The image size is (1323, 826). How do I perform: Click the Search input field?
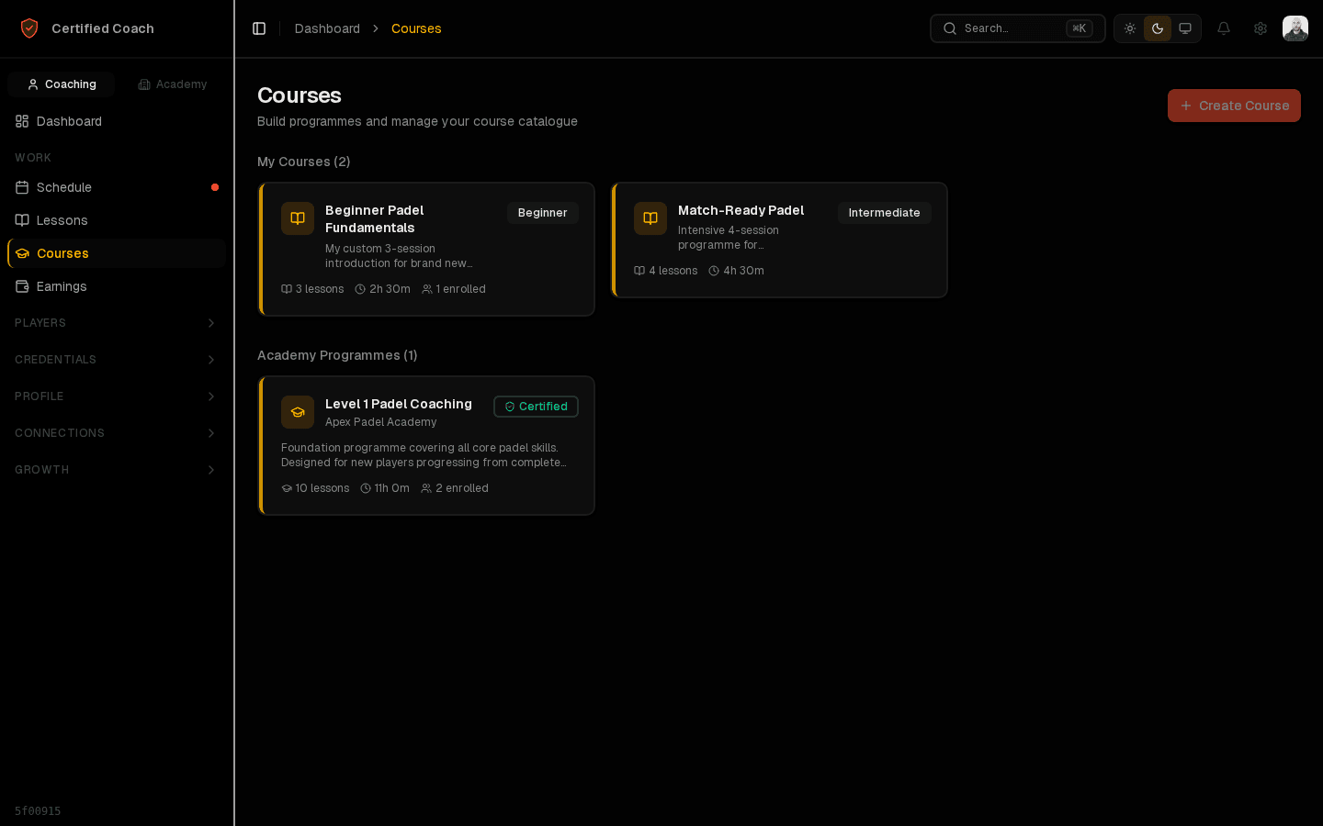(x=1011, y=28)
